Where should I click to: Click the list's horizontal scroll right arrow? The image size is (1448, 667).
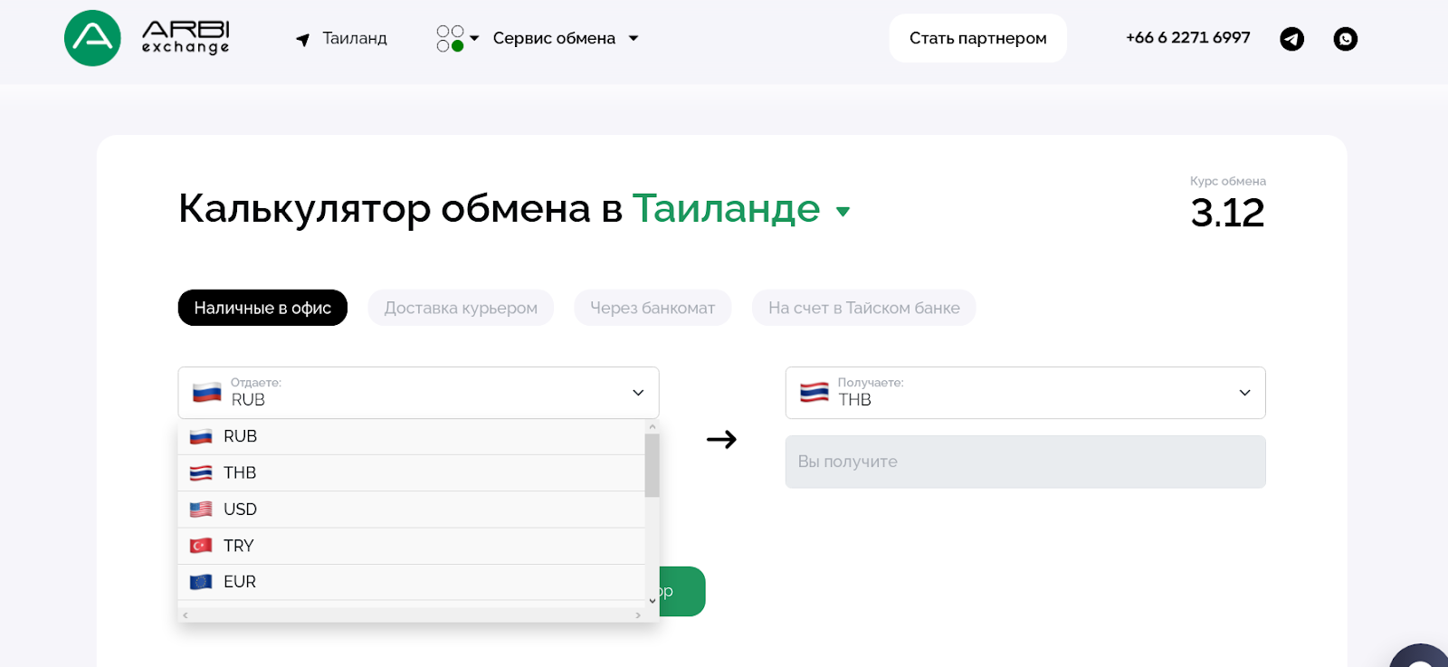coord(638,615)
